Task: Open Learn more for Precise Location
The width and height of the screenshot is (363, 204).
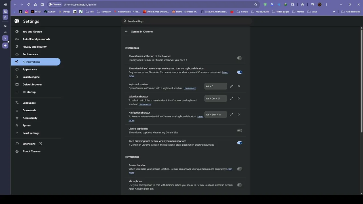Action: click(x=180, y=171)
